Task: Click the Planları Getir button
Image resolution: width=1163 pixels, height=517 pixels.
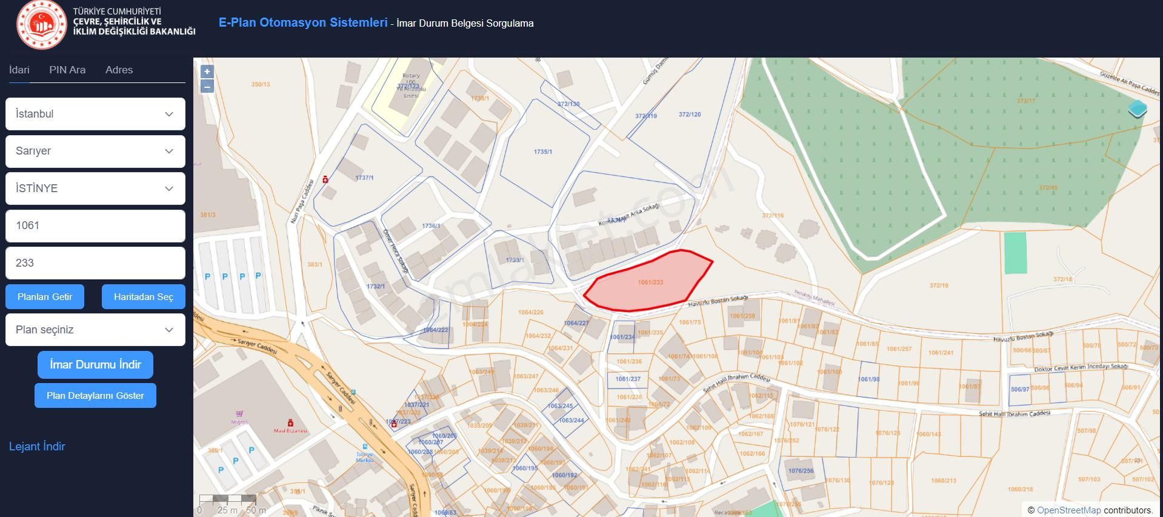Action: 45,297
